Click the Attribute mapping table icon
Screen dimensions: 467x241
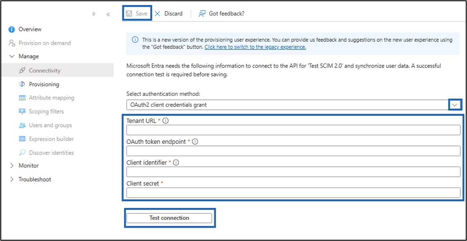point(22,98)
